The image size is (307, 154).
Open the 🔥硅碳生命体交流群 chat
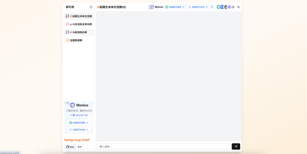click(x=79, y=16)
